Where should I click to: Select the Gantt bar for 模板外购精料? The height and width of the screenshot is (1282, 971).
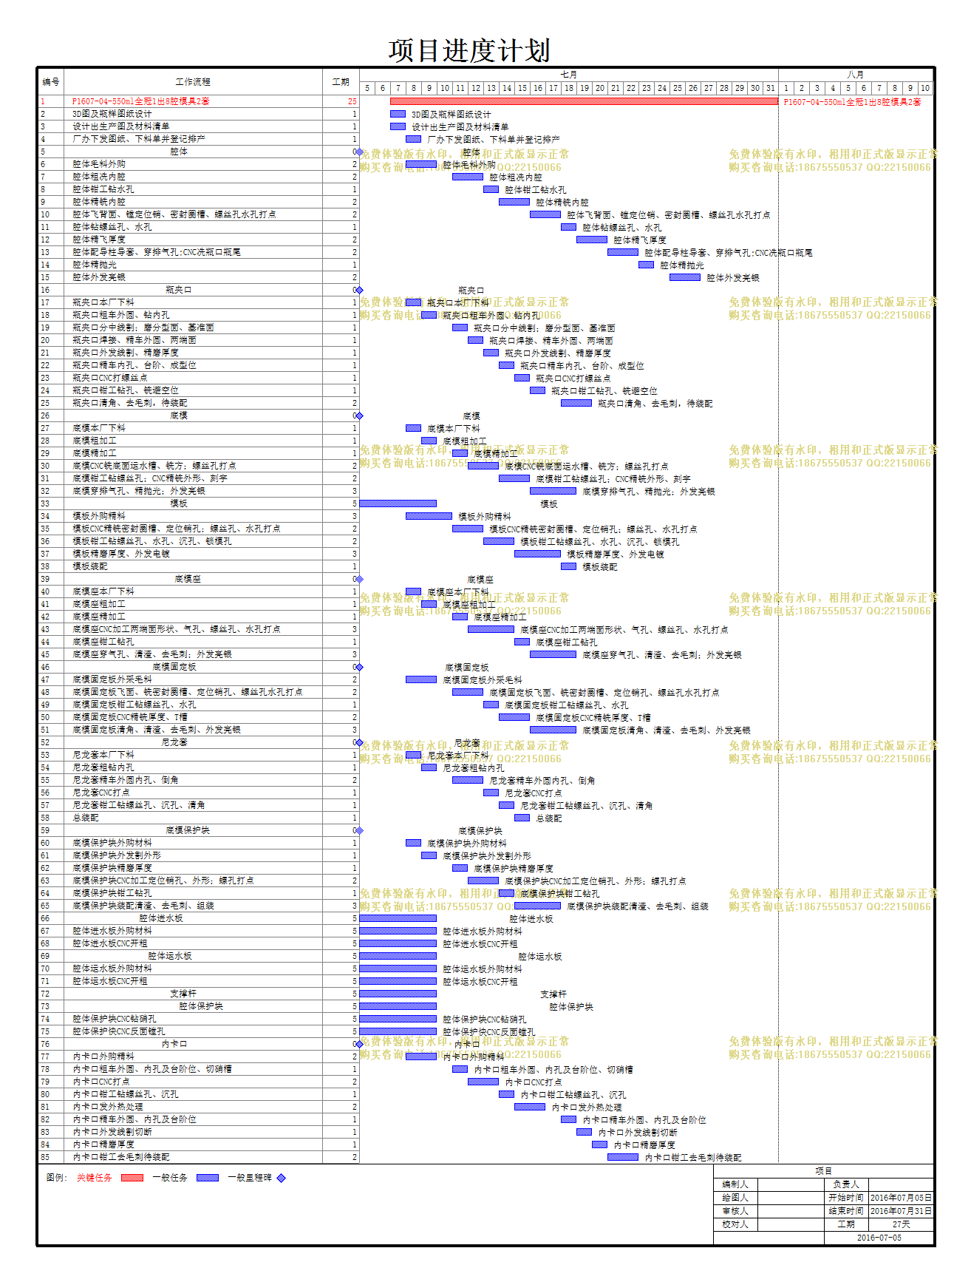tap(429, 516)
